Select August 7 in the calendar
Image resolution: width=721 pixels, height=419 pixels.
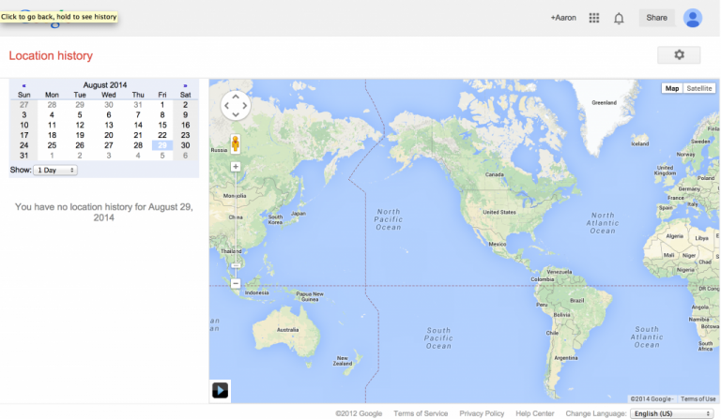138,115
